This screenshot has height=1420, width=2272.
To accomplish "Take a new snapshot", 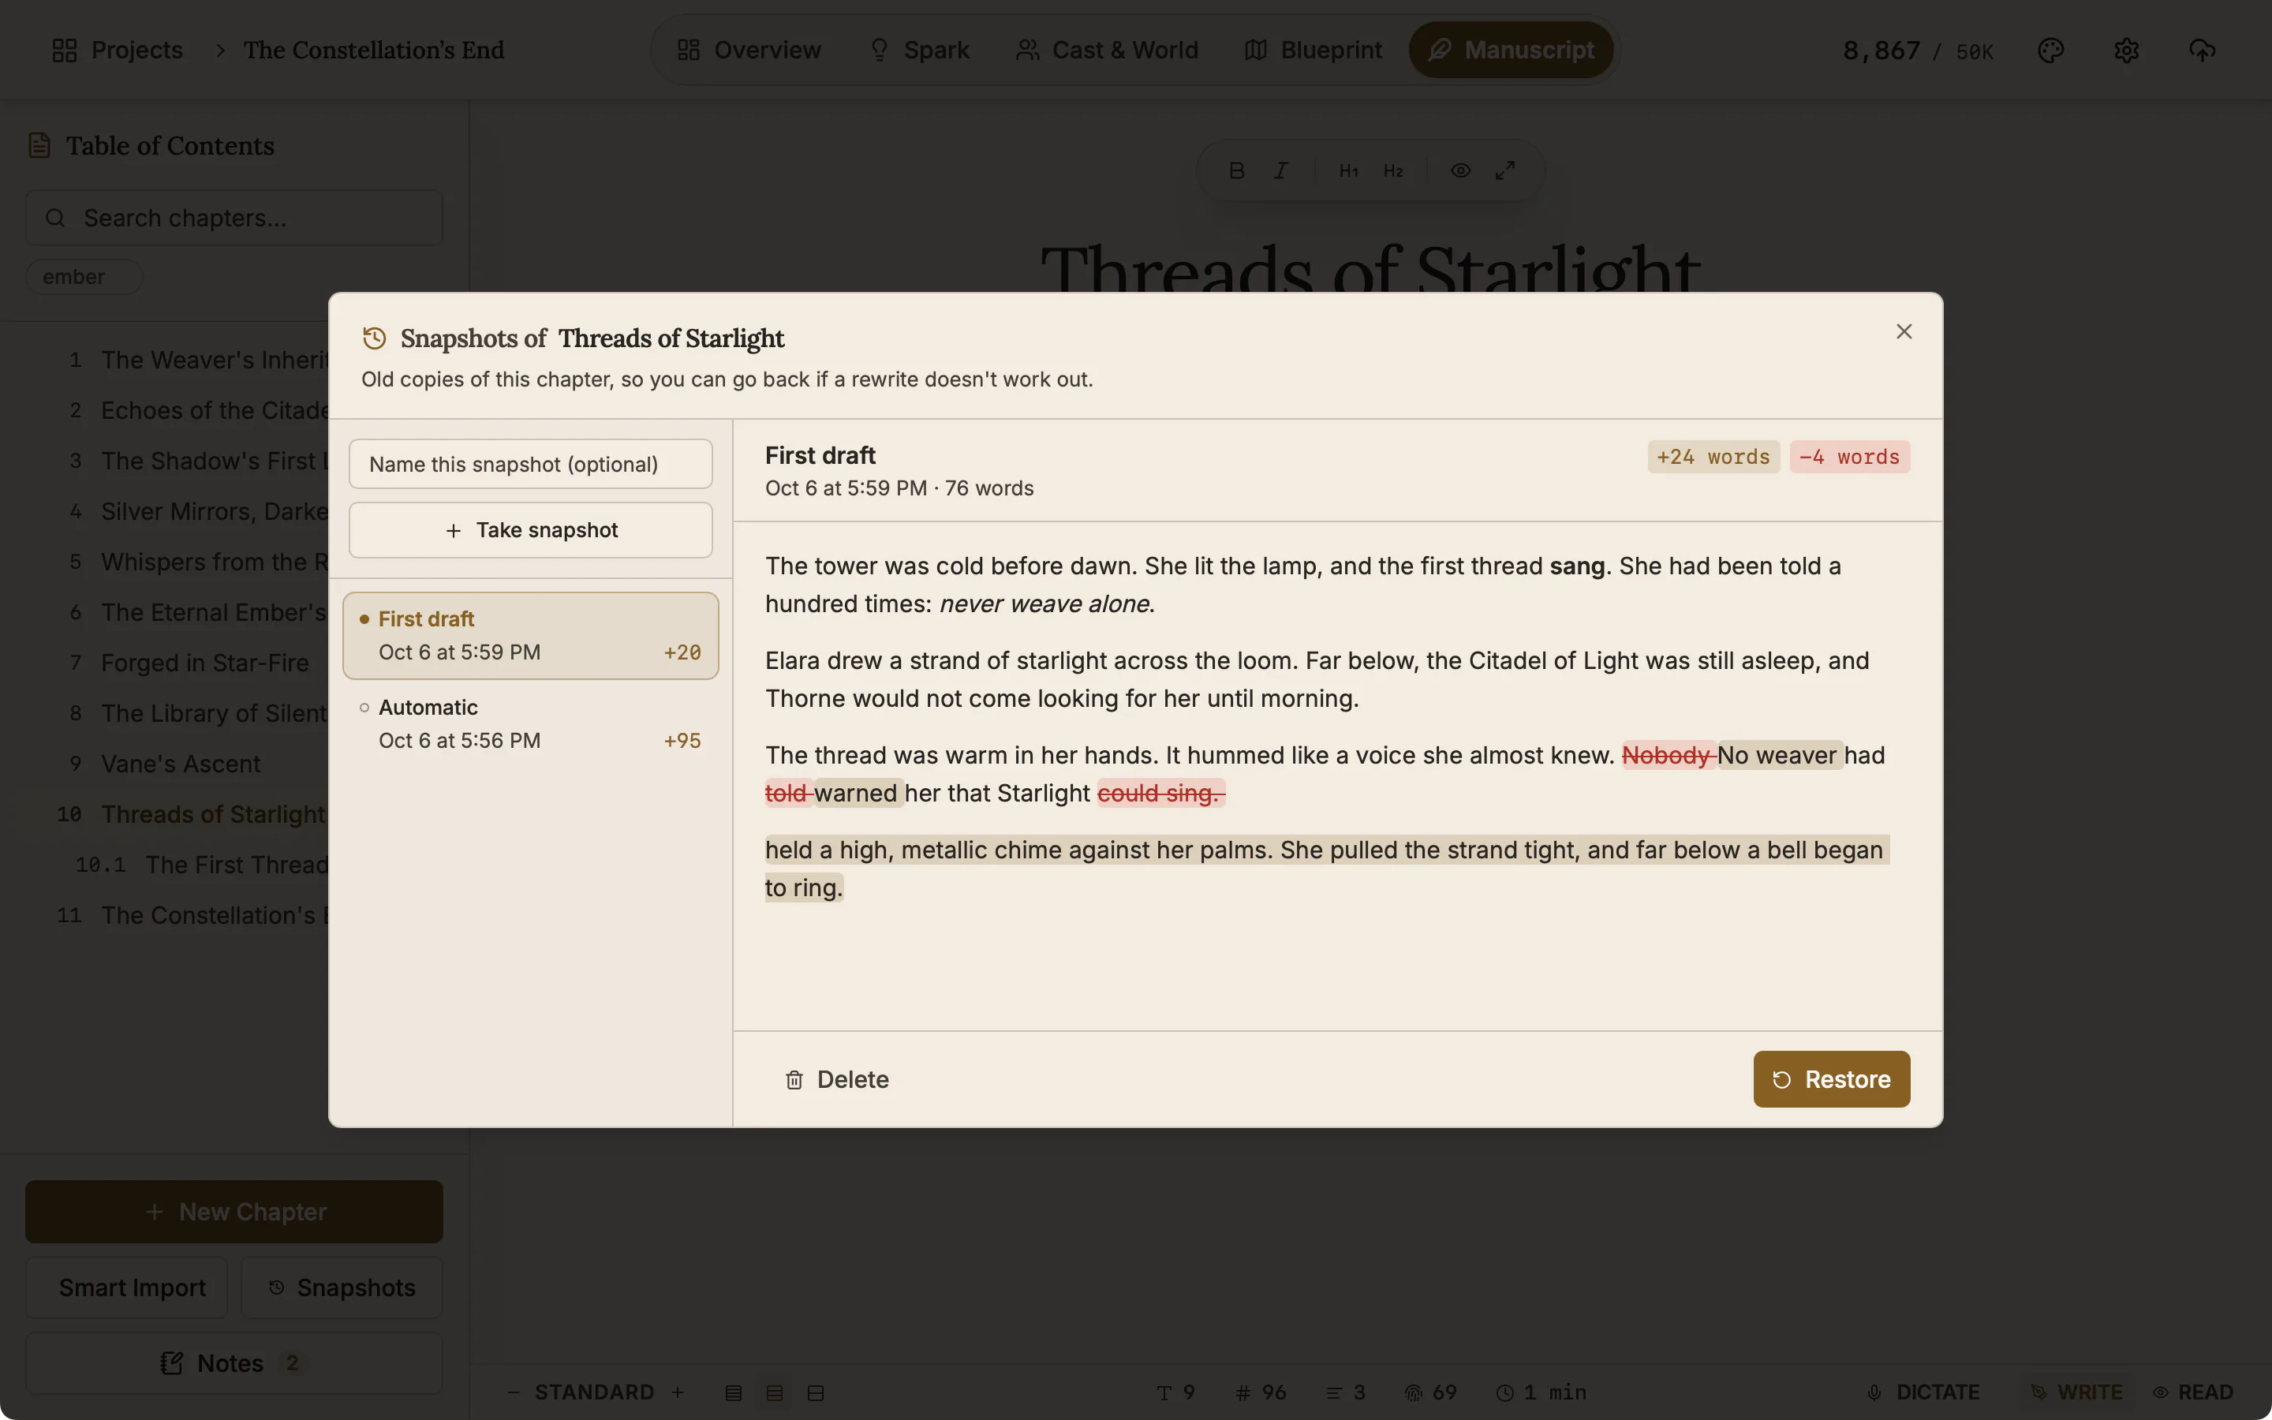I will click(530, 529).
